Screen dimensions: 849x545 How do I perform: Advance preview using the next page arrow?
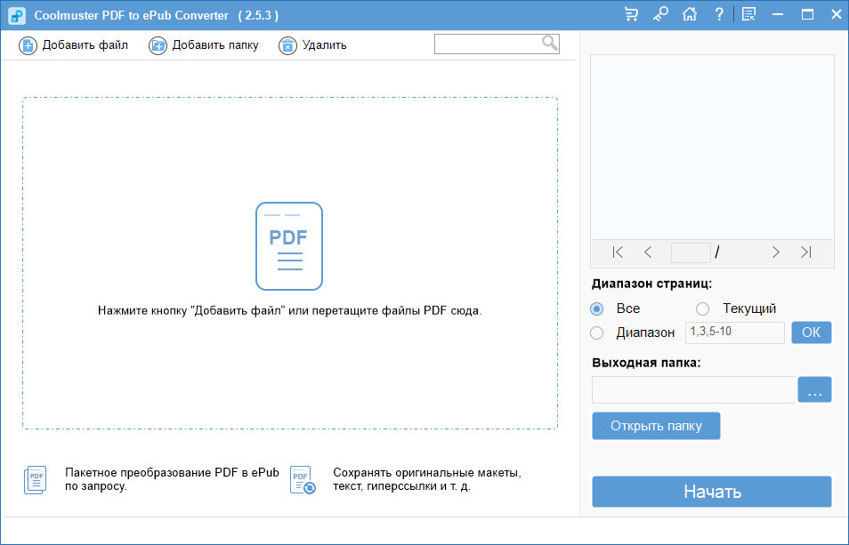pyautogui.click(x=775, y=252)
